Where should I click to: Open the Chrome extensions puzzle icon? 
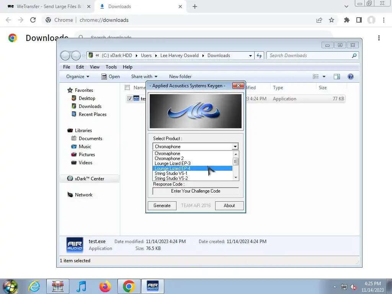pyautogui.click(x=346, y=20)
